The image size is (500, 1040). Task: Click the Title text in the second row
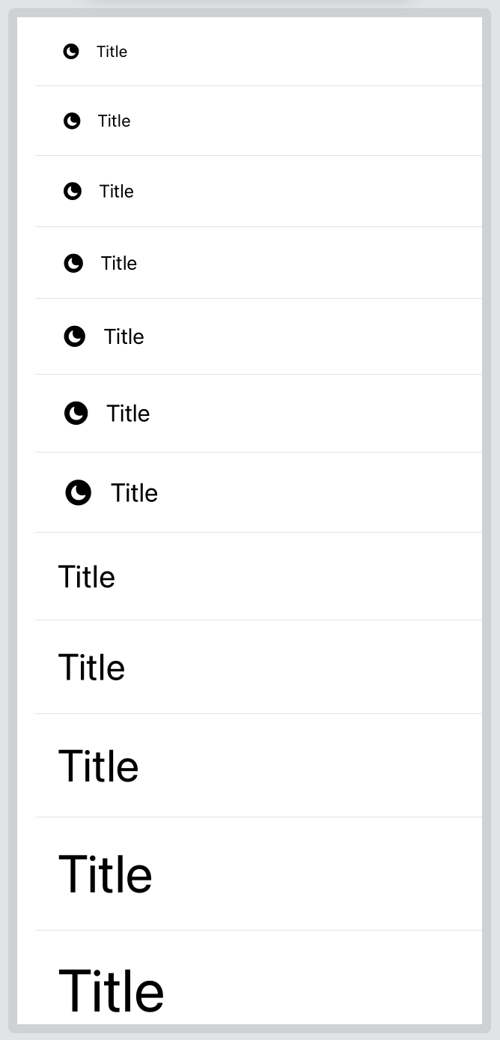click(x=114, y=121)
